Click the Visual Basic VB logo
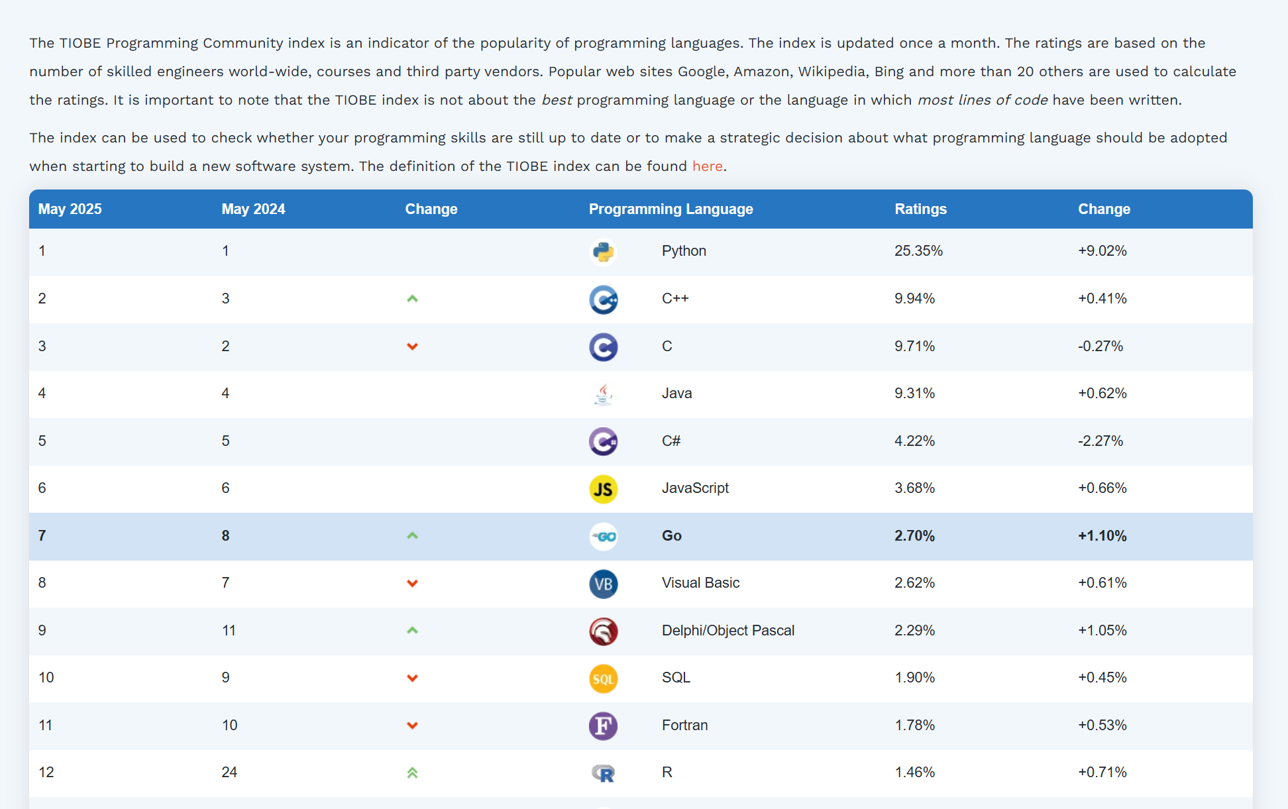Screen dimensions: 1288x809 coord(603,584)
